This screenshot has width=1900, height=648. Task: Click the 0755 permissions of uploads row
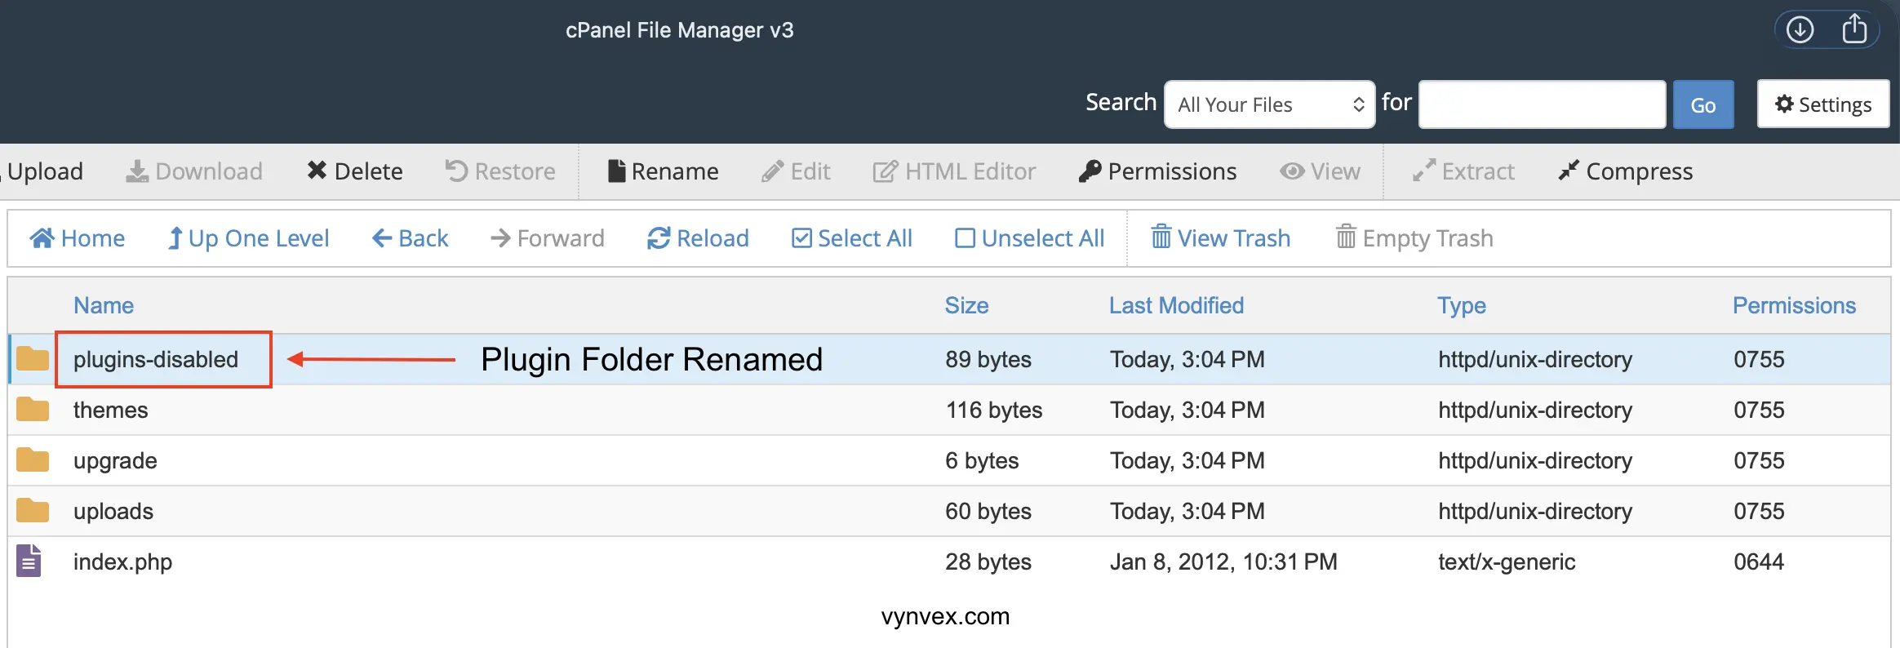tap(1760, 511)
